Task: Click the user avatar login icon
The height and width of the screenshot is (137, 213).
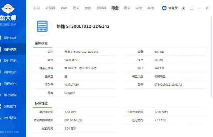Action: 164,8
